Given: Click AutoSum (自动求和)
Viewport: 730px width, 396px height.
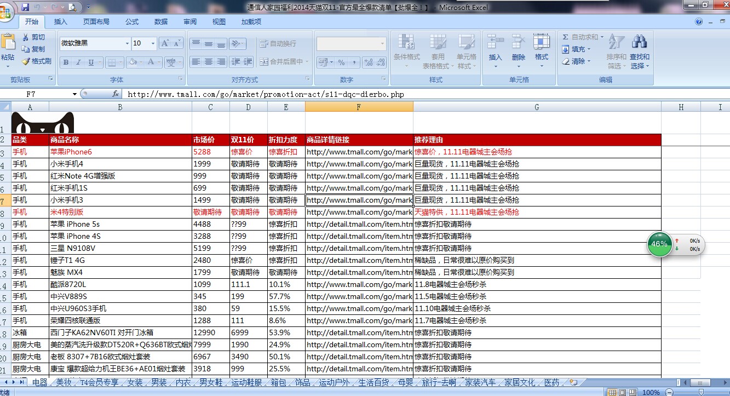Looking at the screenshot, I should coord(582,37).
